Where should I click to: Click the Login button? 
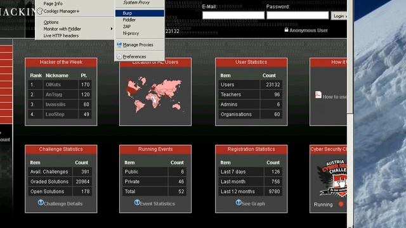pyautogui.click(x=339, y=16)
